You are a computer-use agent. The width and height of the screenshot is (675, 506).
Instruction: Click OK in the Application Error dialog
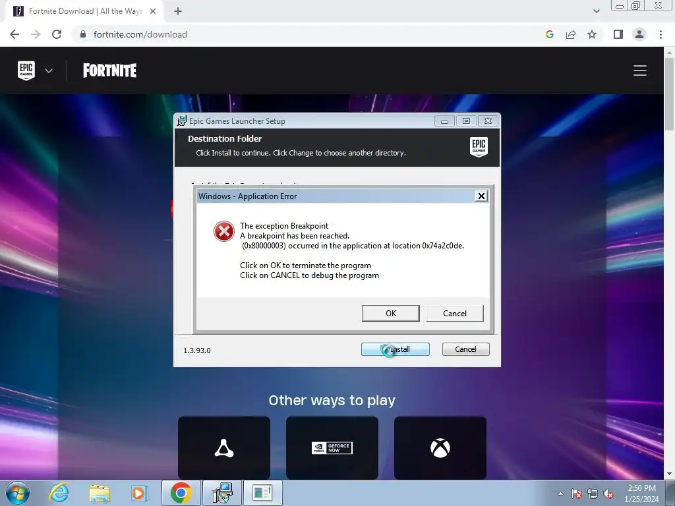[x=390, y=313]
